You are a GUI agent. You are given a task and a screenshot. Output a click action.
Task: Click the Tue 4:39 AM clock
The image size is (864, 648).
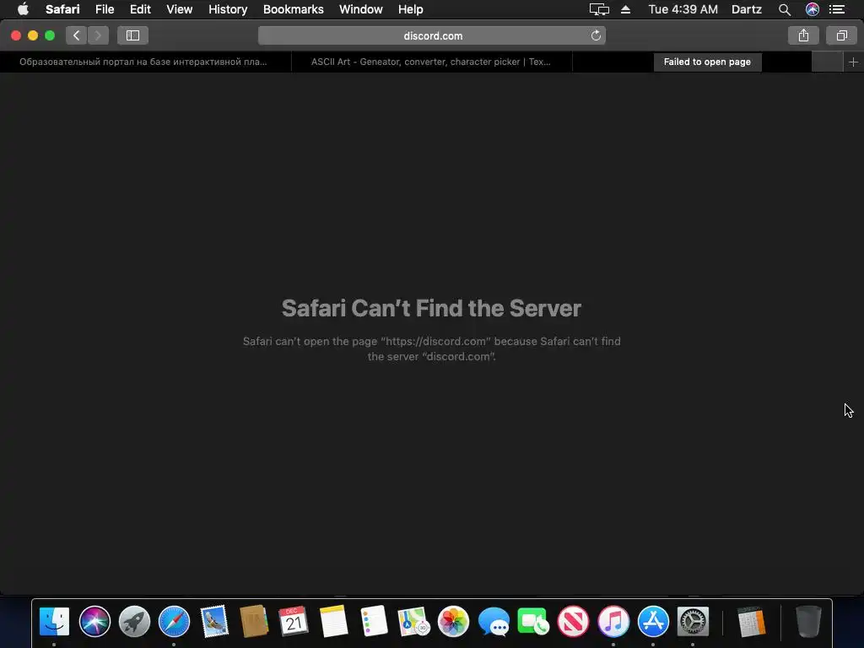click(683, 9)
